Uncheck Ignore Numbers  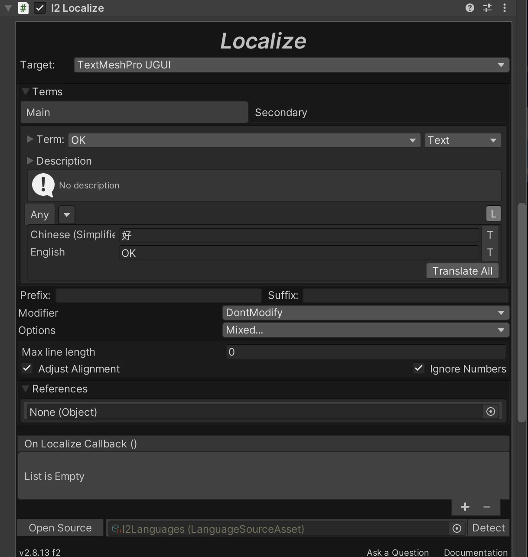(x=419, y=368)
